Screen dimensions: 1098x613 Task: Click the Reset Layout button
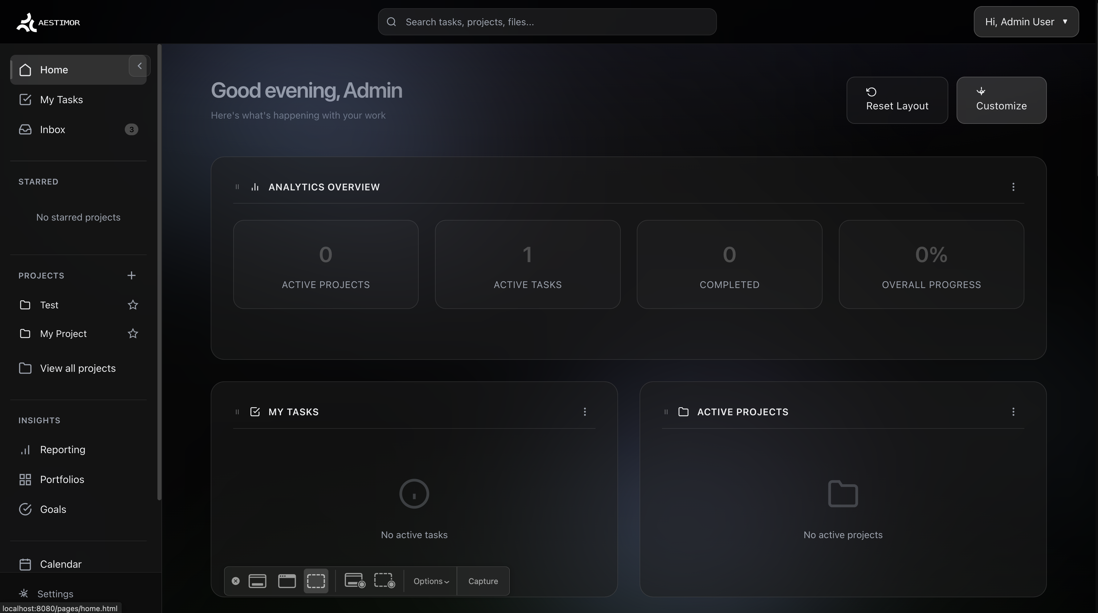click(x=897, y=100)
